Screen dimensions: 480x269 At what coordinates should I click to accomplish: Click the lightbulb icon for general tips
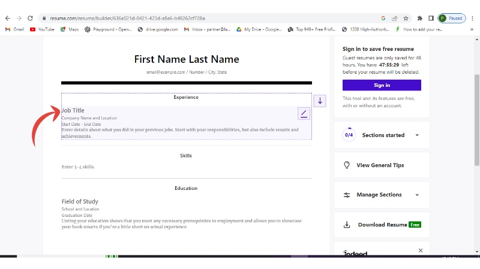pyautogui.click(x=347, y=165)
